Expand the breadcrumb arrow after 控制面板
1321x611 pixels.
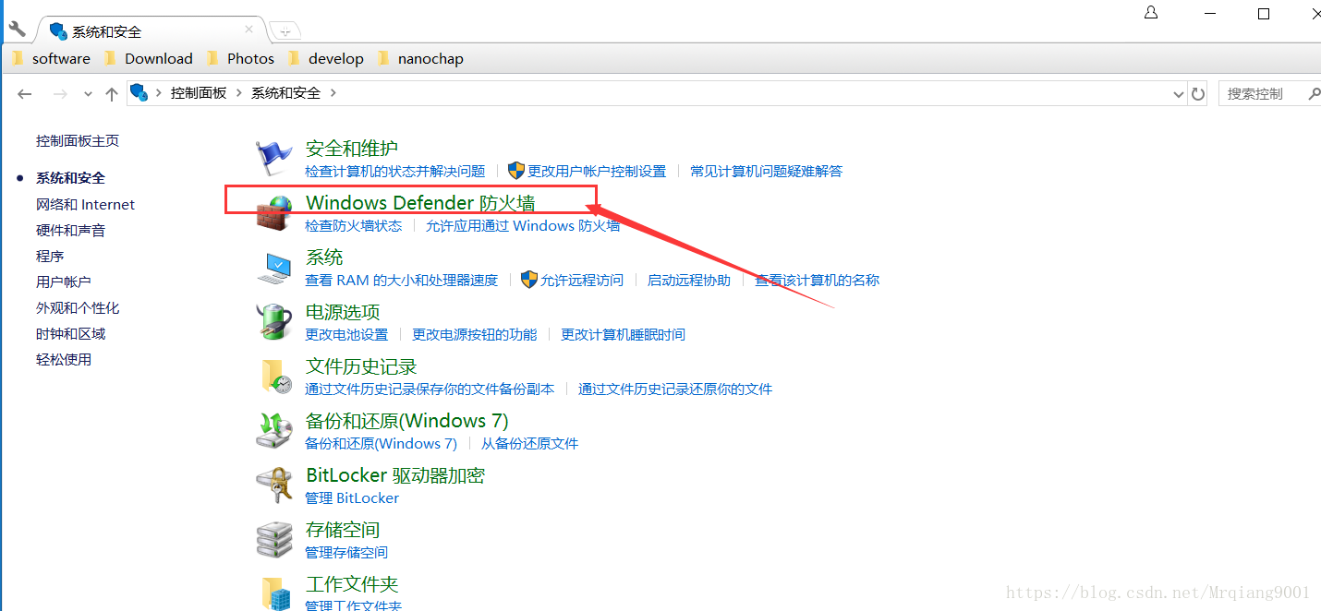(238, 93)
